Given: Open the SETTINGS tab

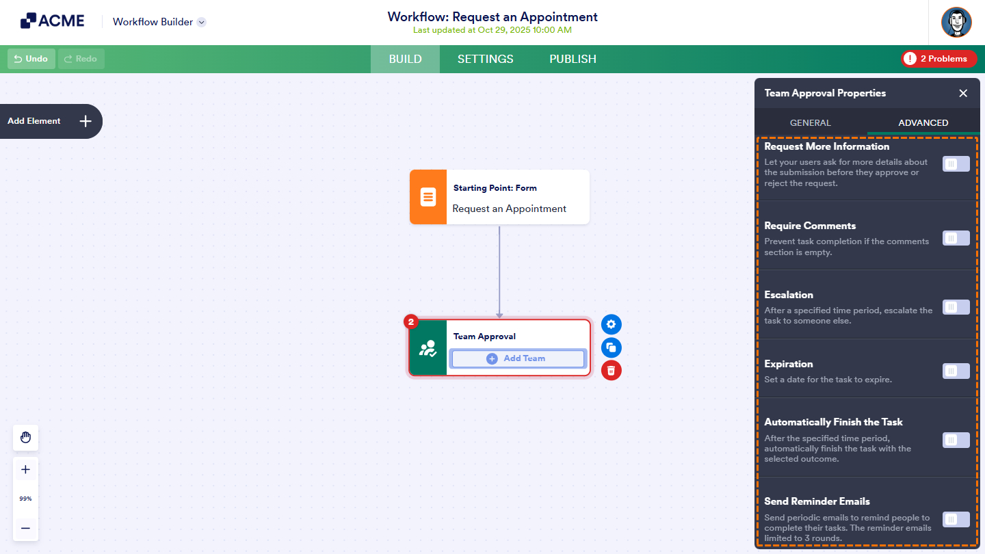Looking at the screenshot, I should point(486,59).
